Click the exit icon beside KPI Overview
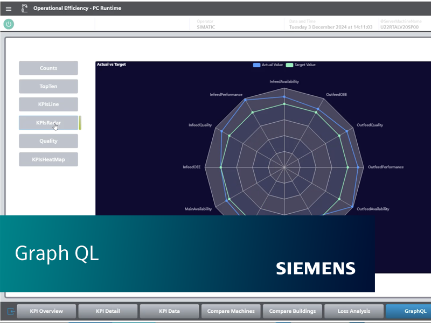431x323 pixels. point(11,311)
